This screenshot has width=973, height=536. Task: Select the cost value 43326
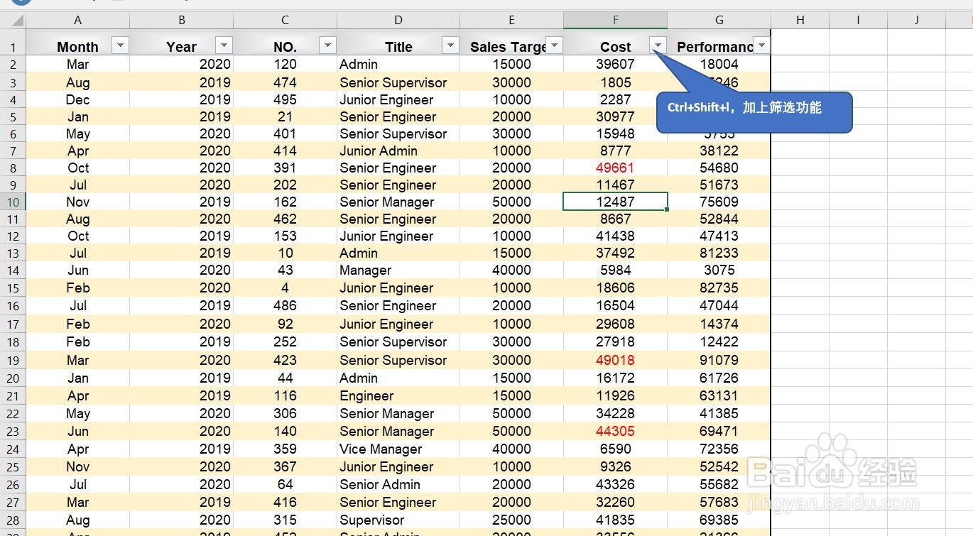[615, 484]
